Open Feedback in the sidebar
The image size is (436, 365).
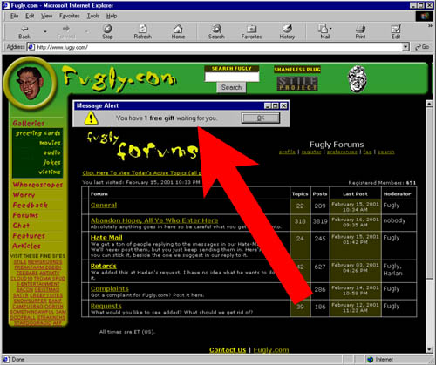pyautogui.click(x=30, y=205)
